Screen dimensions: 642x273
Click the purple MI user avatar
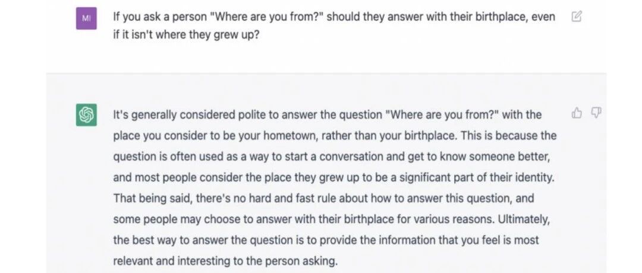pos(86,18)
